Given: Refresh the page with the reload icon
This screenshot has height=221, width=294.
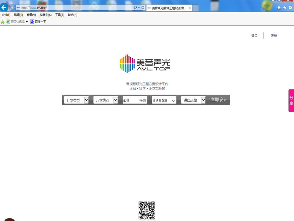Looking at the screenshot, I should click(143, 7).
